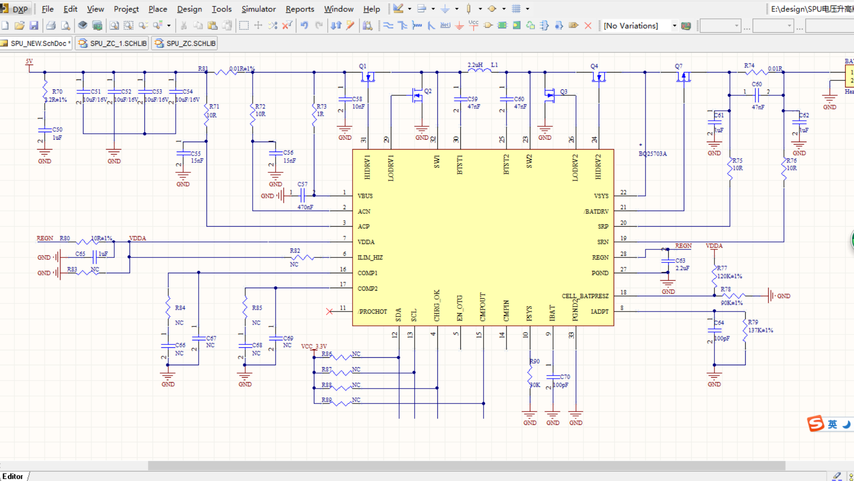The height and width of the screenshot is (481, 854).
Task: Click the Place Bus tool icon
Action: tap(402, 25)
